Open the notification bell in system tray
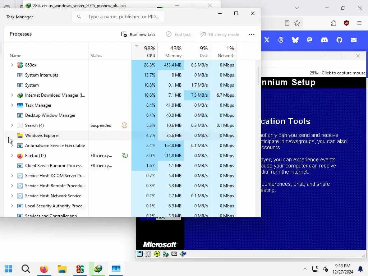This screenshot has width=368, height=276. click(x=360, y=269)
